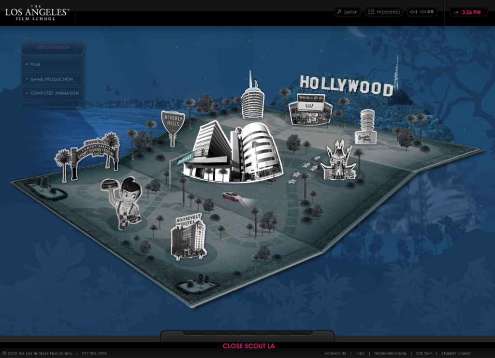Viewport: 495px width, 358px height.
Task: Click the Hollywood sign landmark
Action: coord(346,86)
